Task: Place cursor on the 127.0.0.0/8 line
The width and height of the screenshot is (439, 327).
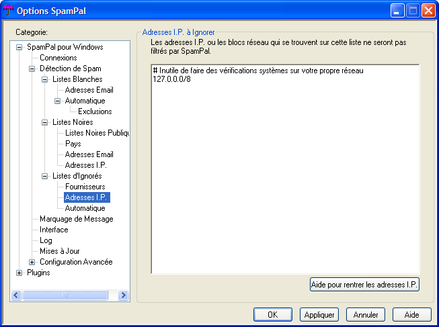Action: point(171,79)
